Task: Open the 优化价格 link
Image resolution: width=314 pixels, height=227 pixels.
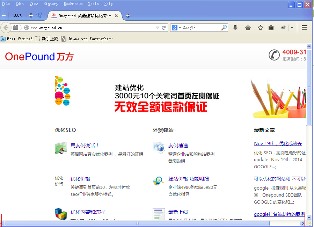Action: point(80,179)
